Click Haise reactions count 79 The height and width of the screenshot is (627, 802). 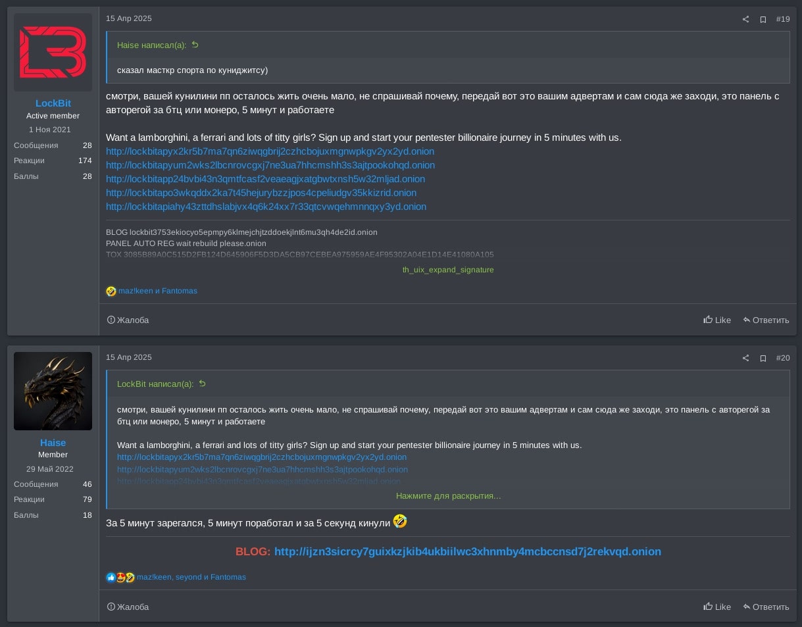88,499
